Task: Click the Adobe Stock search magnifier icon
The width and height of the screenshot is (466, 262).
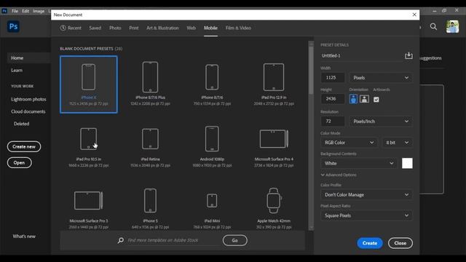Action: 121,240
